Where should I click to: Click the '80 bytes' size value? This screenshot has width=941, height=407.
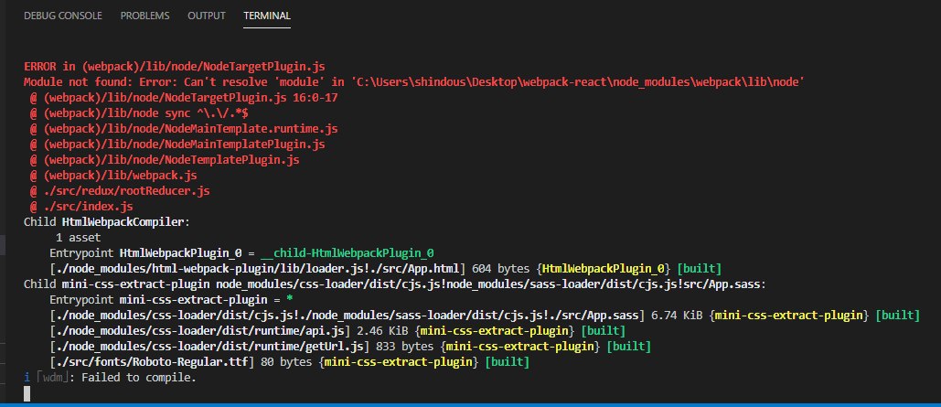point(287,362)
